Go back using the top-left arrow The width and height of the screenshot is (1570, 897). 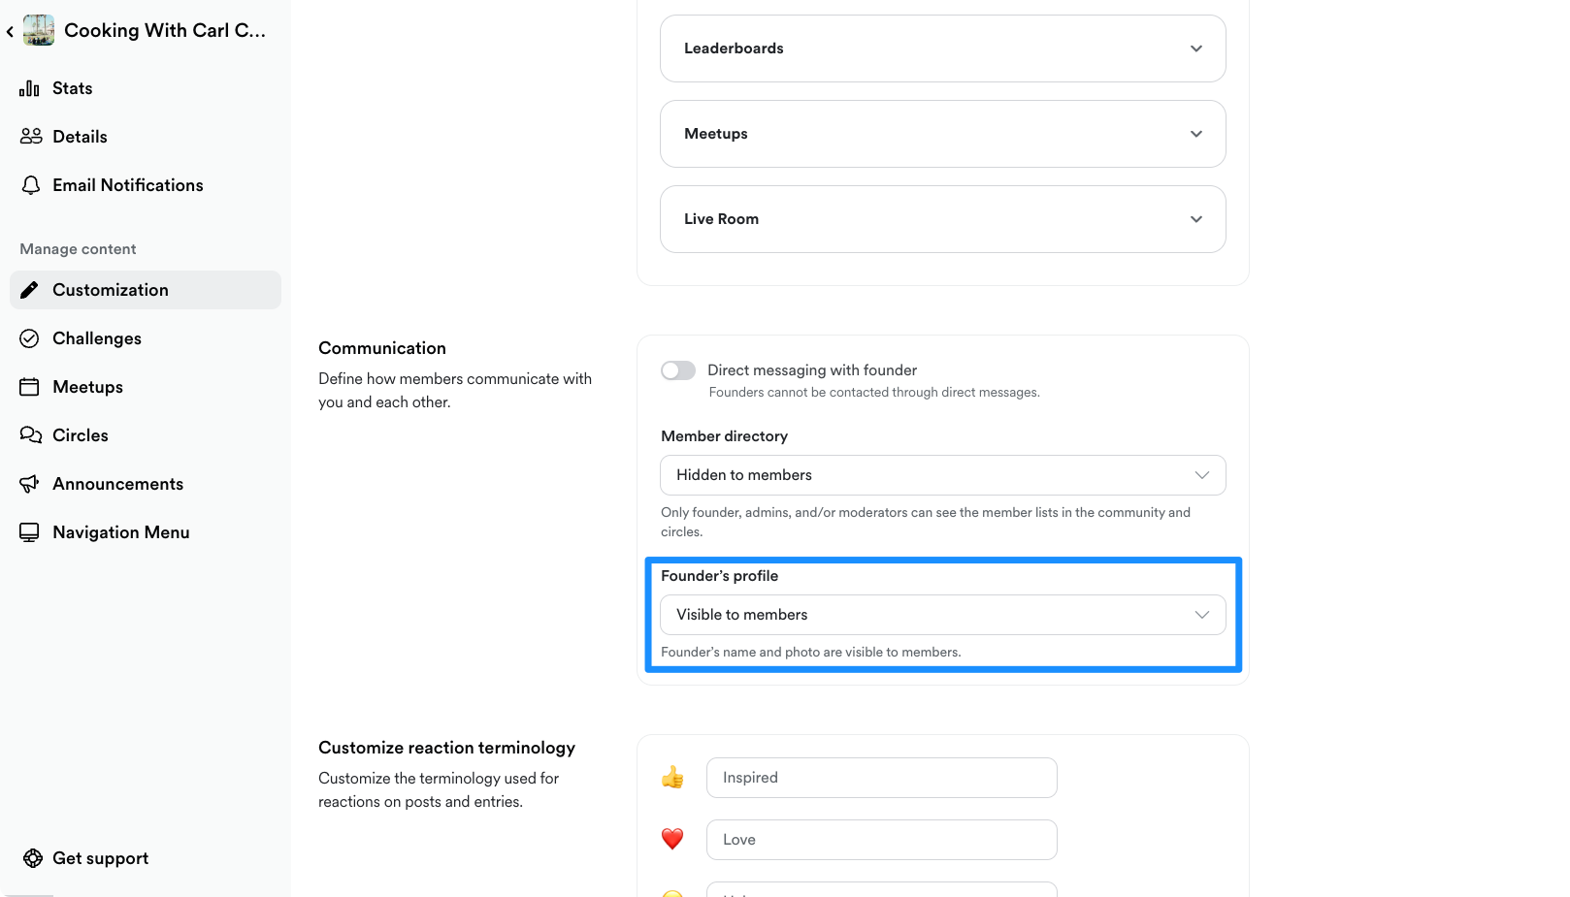pyautogui.click(x=10, y=31)
